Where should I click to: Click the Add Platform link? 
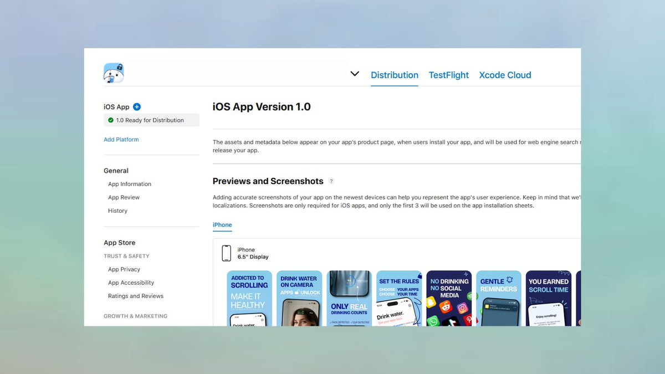click(121, 140)
